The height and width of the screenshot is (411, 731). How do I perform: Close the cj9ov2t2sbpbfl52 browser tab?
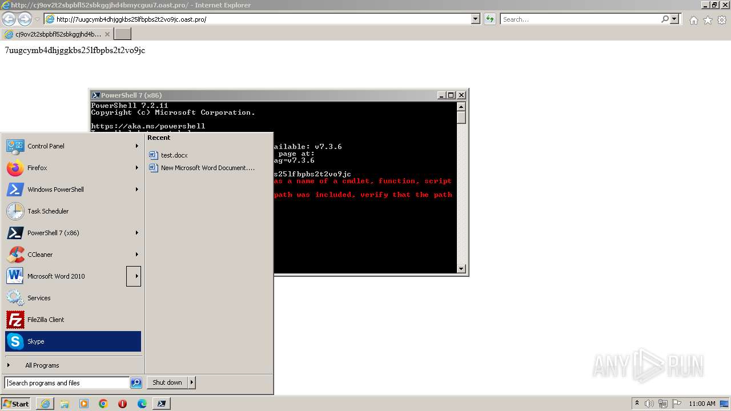[x=107, y=34]
